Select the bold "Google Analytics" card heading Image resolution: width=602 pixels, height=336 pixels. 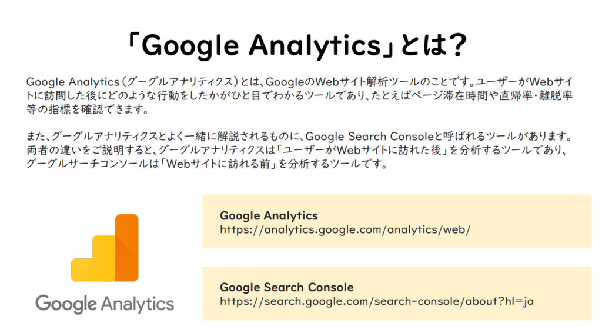269,215
